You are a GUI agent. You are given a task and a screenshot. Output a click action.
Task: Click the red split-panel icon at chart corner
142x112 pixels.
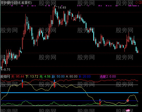click(140, 2)
